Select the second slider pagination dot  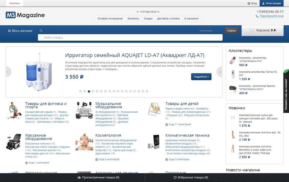pos(85,91)
